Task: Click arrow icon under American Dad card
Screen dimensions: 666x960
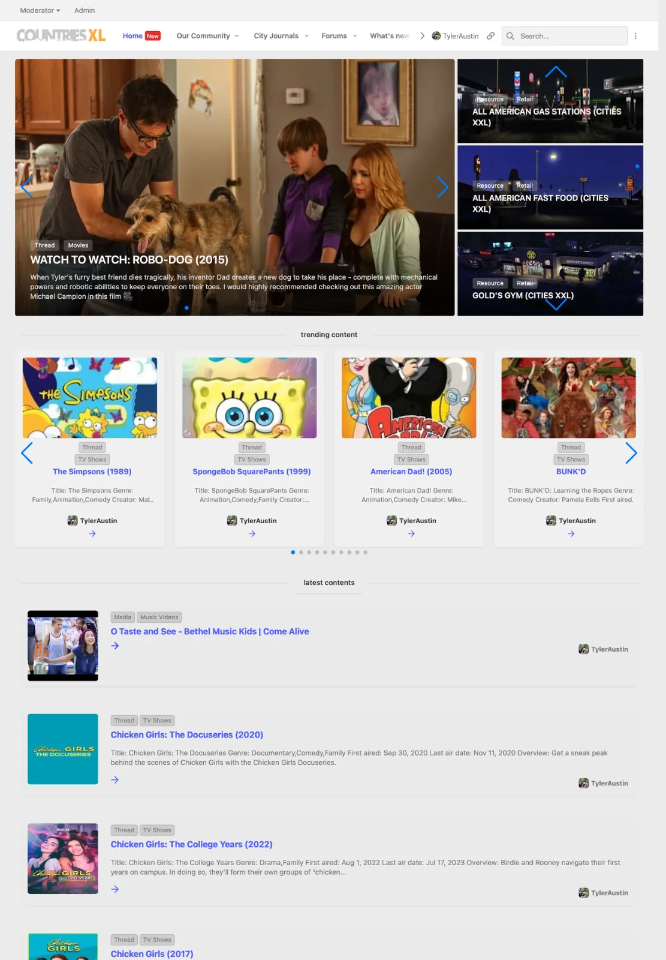Action: pos(411,533)
